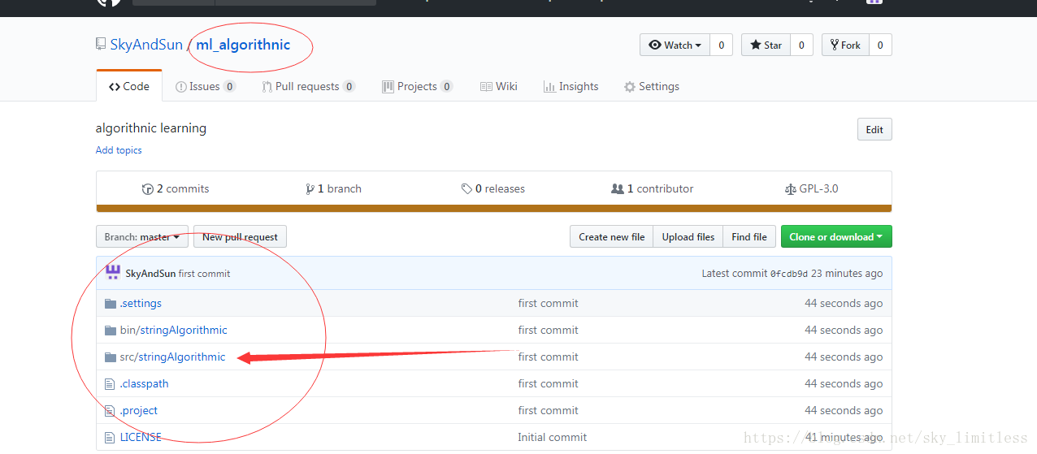The width and height of the screenshot is (1037, 454).
Task: Fork this repository
Action: click(x=845, y=45)
